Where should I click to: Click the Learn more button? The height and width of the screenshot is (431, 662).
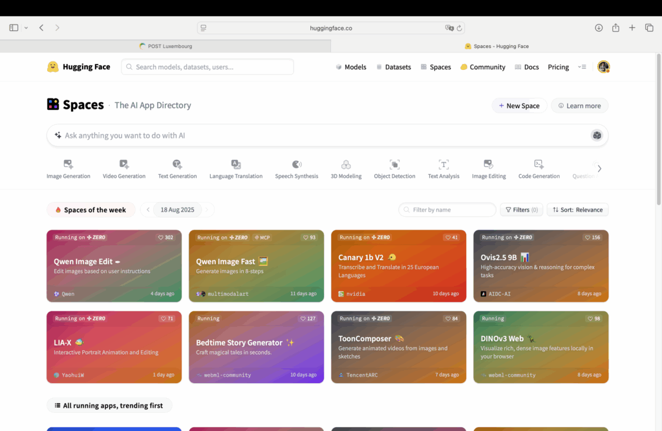[579, 105]
